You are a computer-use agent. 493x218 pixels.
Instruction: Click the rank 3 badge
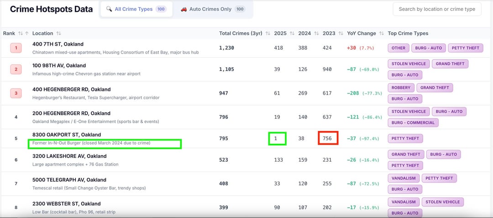pos(16,93)
